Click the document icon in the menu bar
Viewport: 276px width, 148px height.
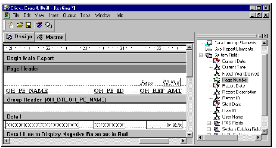[7, 15]
